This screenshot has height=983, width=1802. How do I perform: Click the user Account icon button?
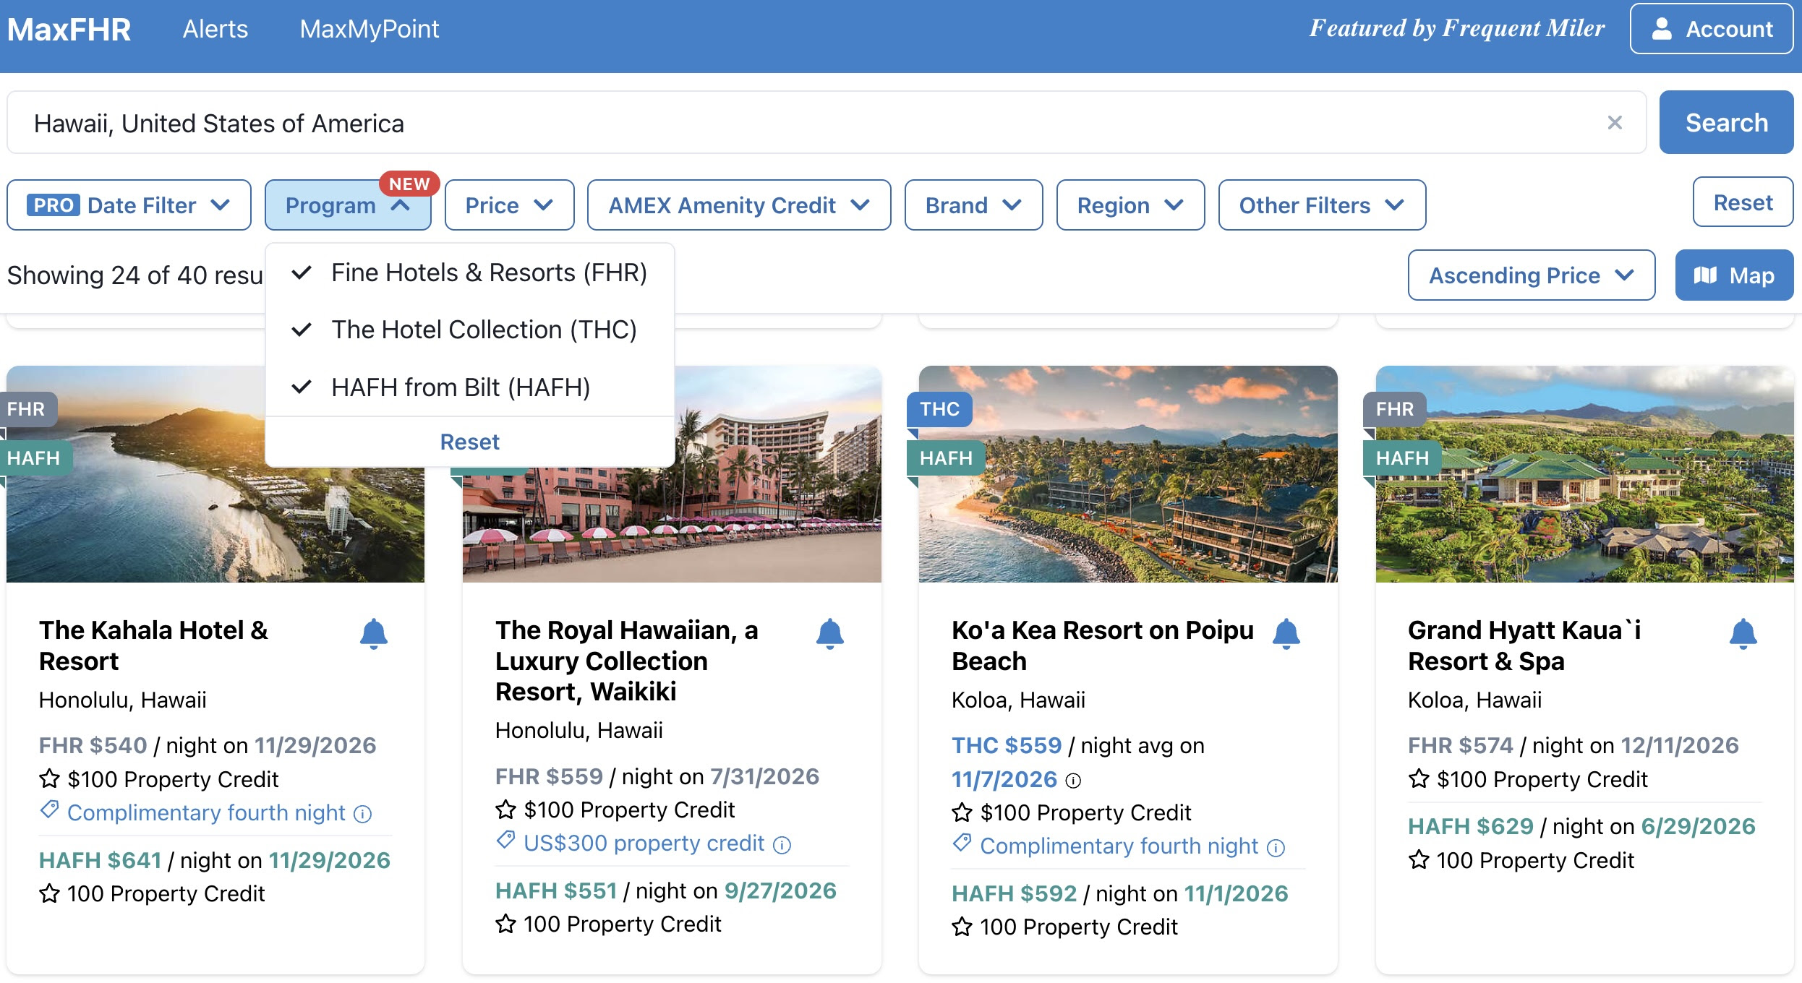1711,29
